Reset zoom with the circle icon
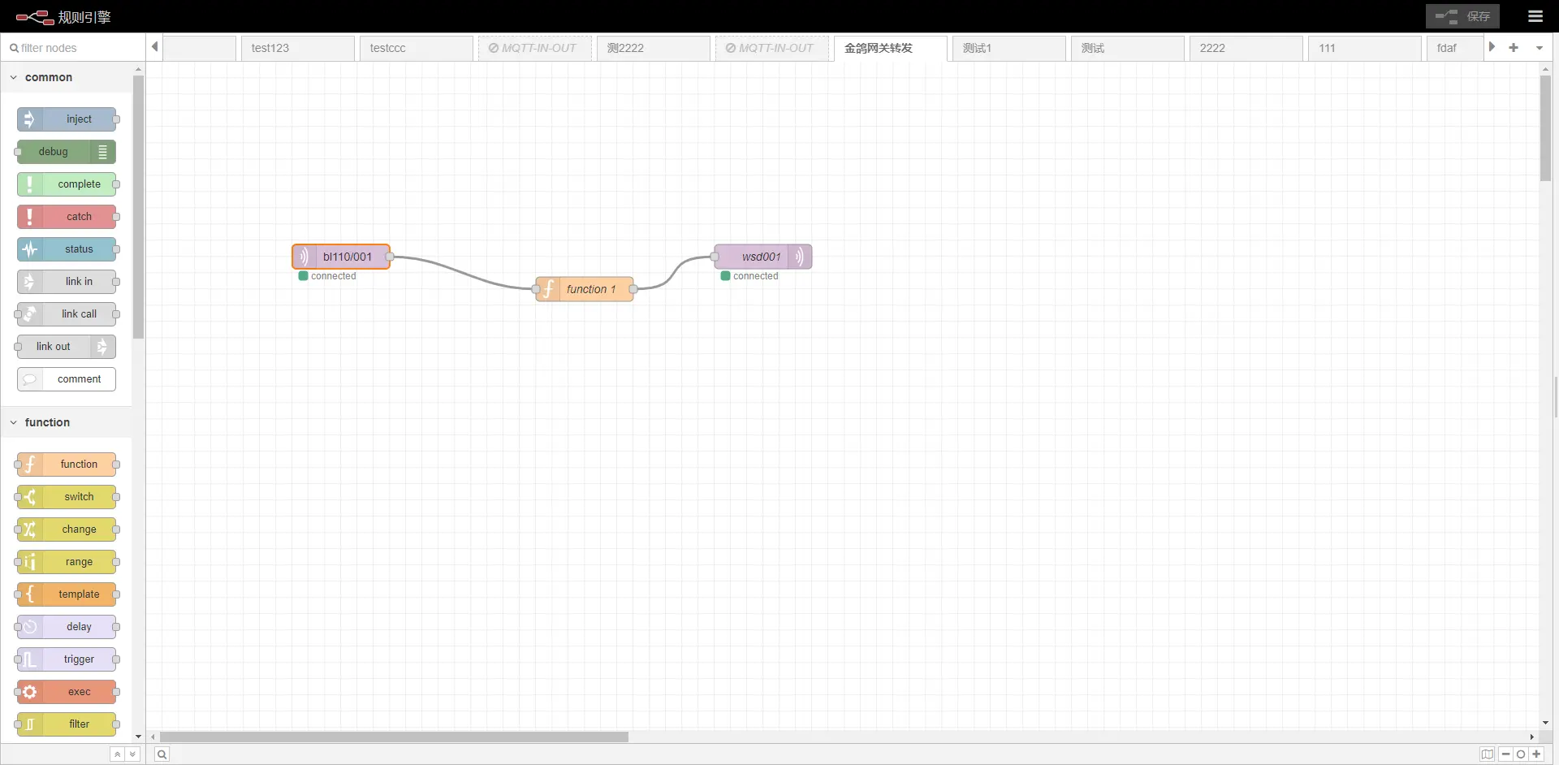 1521,754
